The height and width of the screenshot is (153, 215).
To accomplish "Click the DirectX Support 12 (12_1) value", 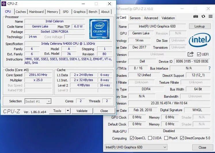I will (x=198, y=75).
